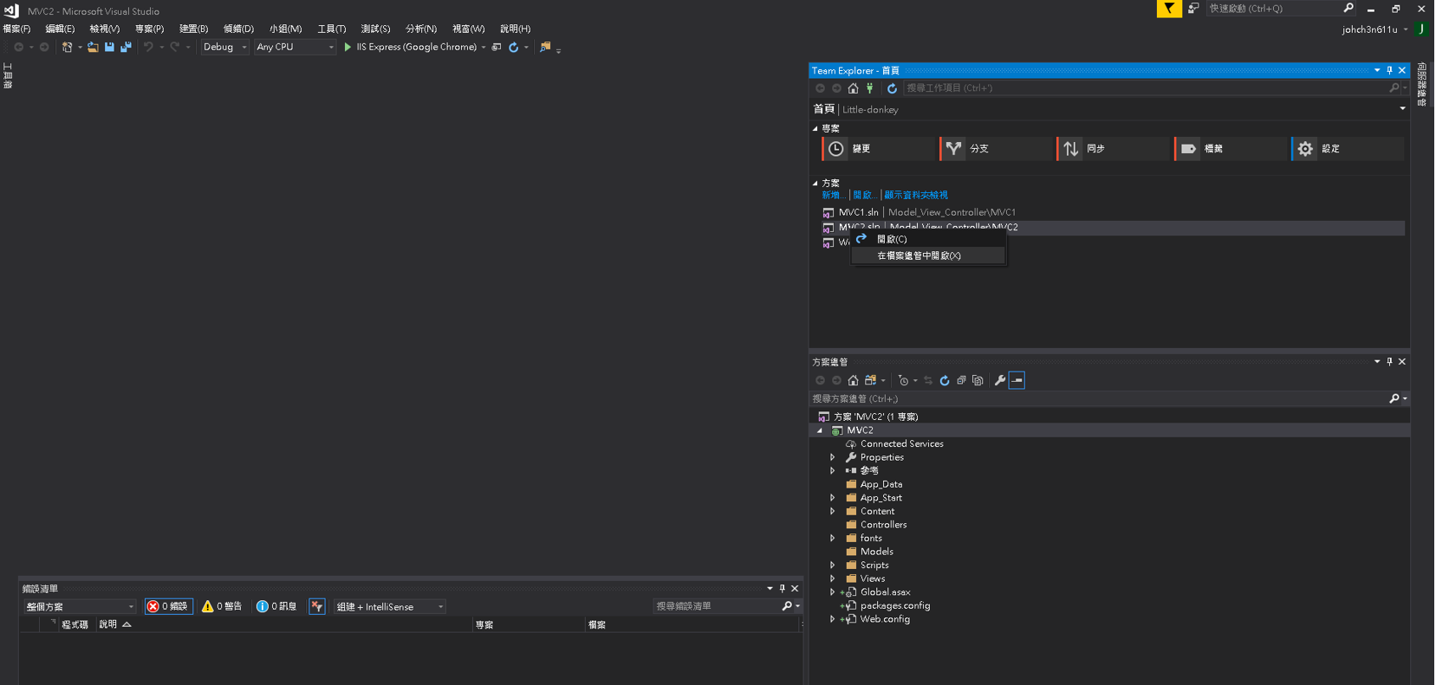The width and height of the screenshot is (1436, 685).
Task: Open the 設定 (Settings) gear tile
Action: [1348, 149]
